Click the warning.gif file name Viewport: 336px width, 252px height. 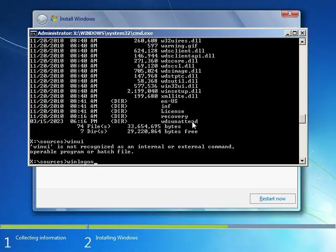[x=179, y=46]
